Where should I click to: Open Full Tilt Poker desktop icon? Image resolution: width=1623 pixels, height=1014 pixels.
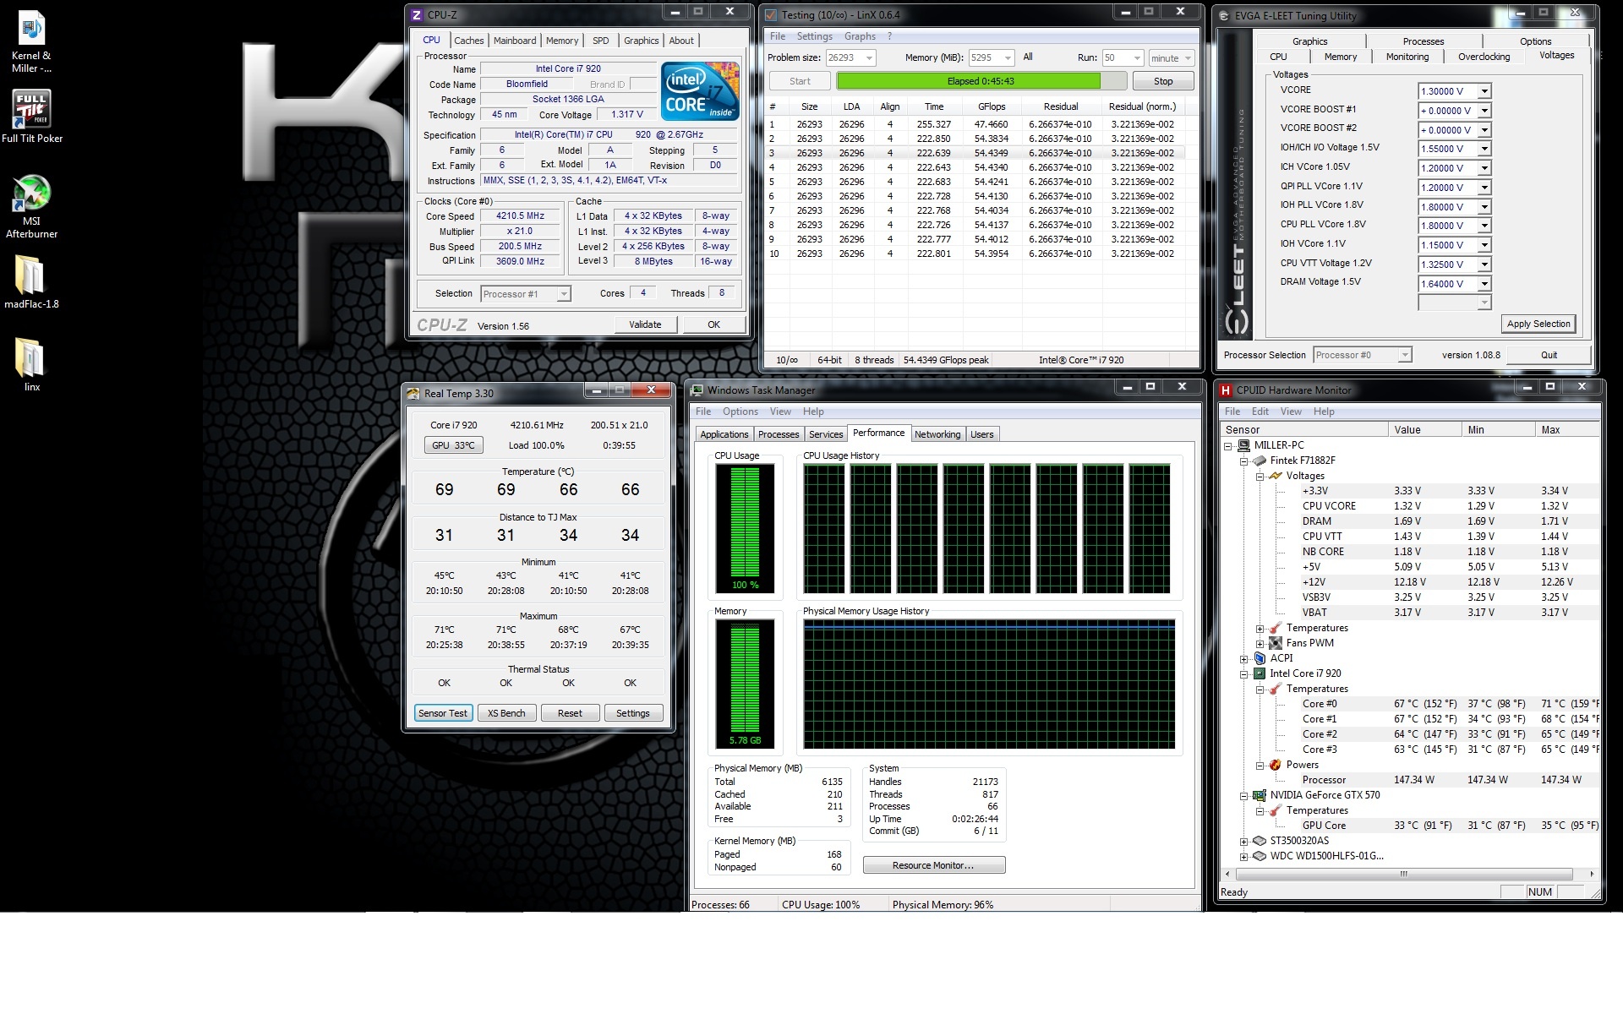click(x=32, y=117)
